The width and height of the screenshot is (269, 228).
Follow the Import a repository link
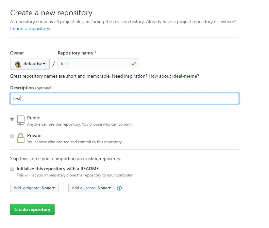click(x=30, y=28)
